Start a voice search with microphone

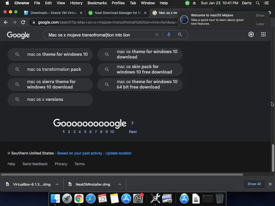169,35
